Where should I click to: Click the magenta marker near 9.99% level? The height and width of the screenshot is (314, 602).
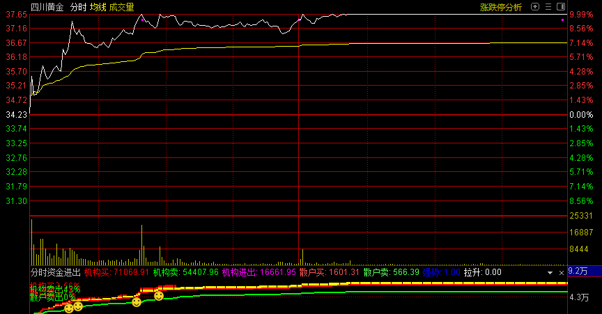coord(562,20)
